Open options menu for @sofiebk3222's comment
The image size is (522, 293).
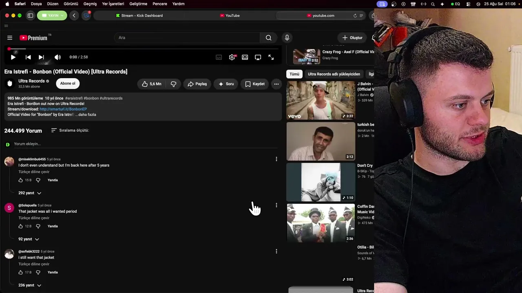tap(276, 251)
